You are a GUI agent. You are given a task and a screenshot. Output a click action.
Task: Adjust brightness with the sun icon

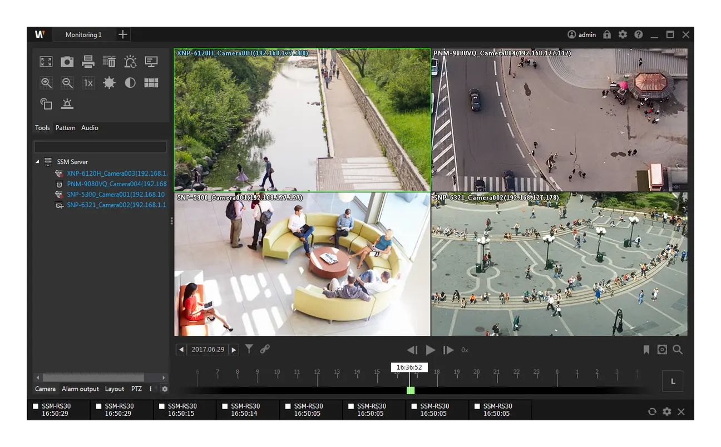tap(109, 83)
